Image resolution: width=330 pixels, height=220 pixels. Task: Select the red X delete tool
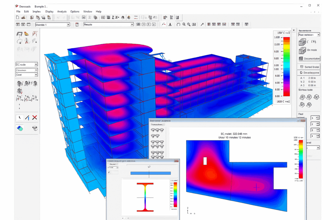(x=34, y=118)
